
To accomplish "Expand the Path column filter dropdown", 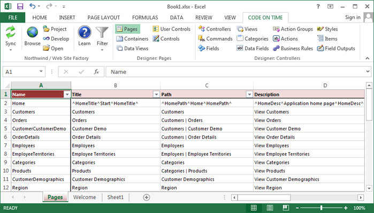I will click(x=249, y=94).
